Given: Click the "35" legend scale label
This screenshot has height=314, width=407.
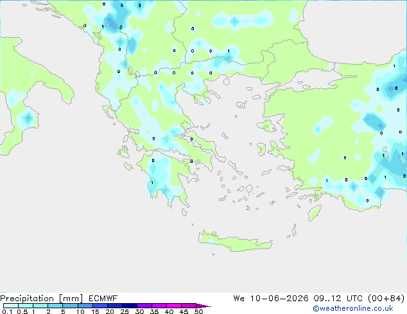Looking at the screenshot, I should pos(154,311).
